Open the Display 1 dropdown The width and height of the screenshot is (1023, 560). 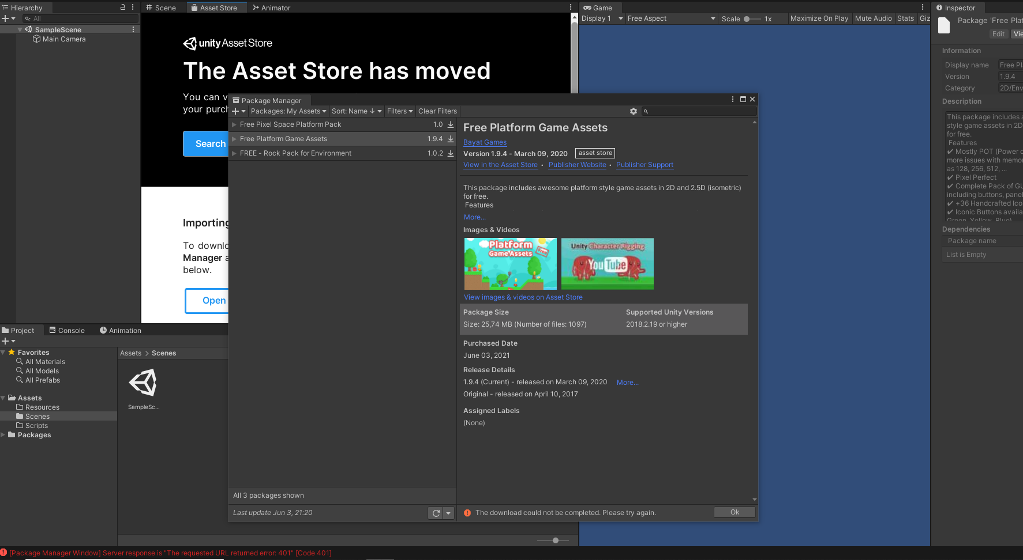[x=602, y=18]
